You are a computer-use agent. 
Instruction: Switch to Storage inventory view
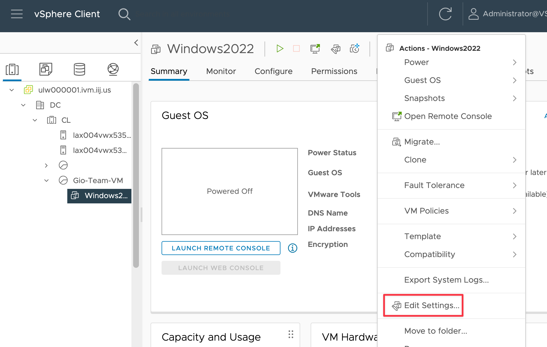pyautogui.click(x=79, y=69)
